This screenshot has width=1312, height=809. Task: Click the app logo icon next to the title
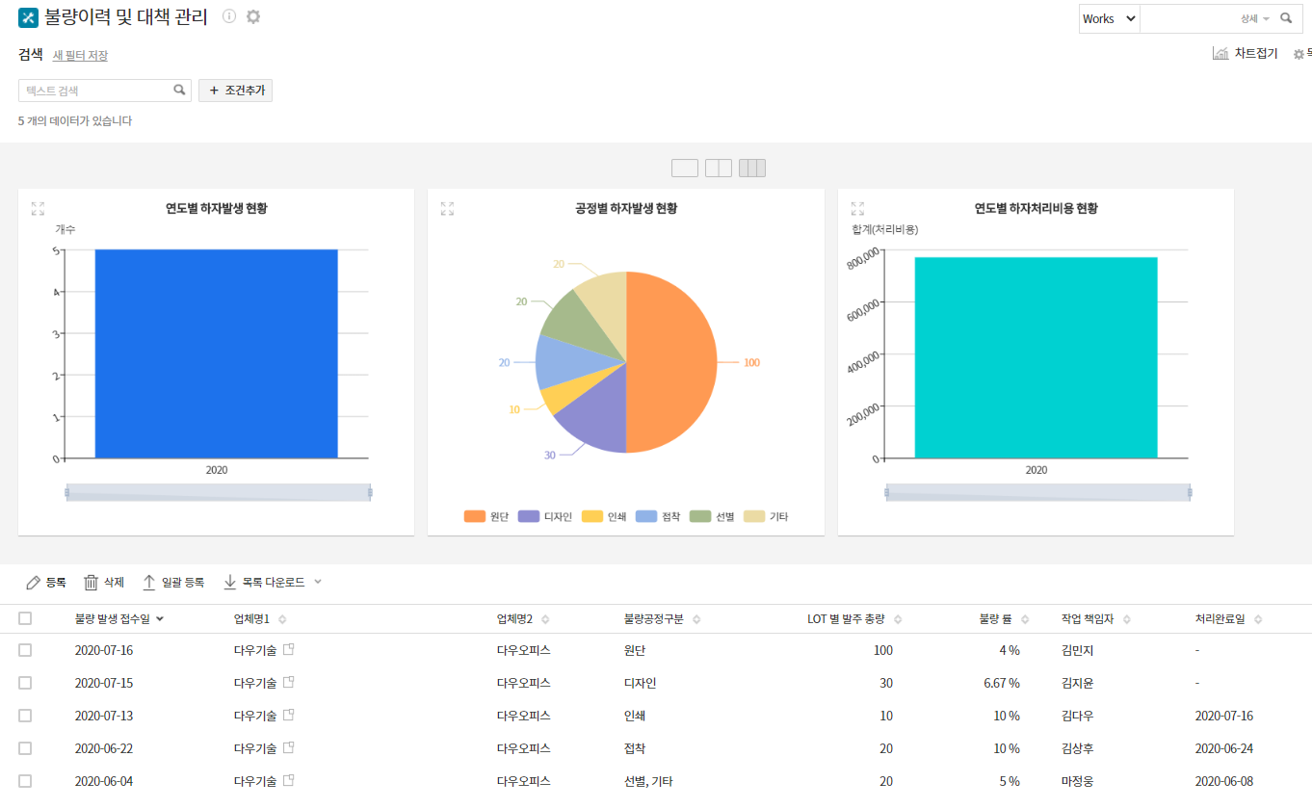28,17
